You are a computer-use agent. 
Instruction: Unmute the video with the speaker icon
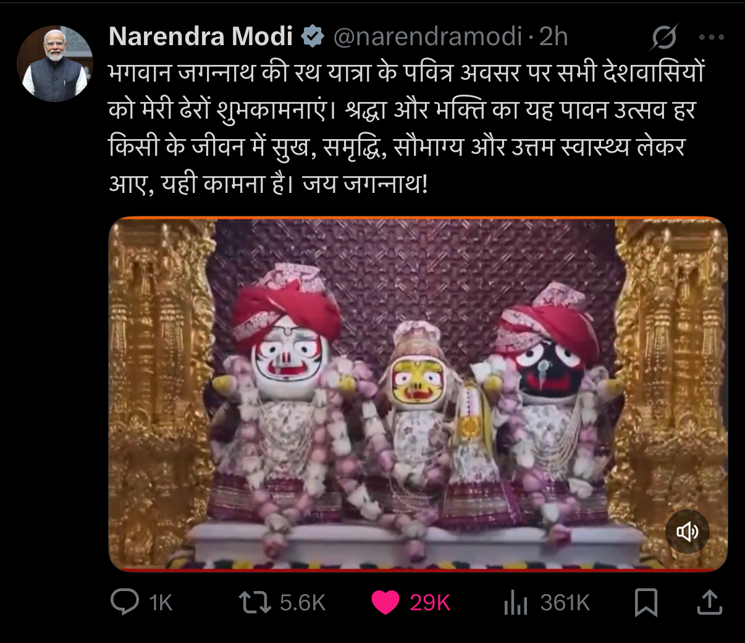click(x=687, y=531)
